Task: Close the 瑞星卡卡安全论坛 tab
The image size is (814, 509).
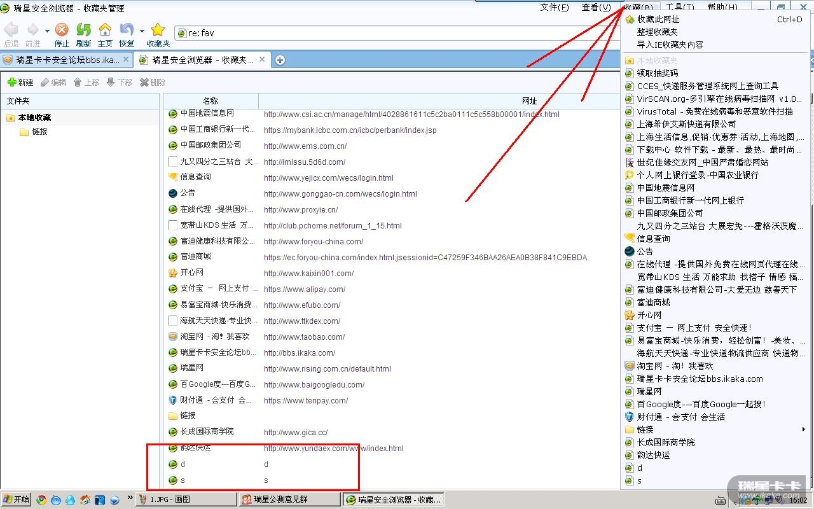Action: point(126,59)
